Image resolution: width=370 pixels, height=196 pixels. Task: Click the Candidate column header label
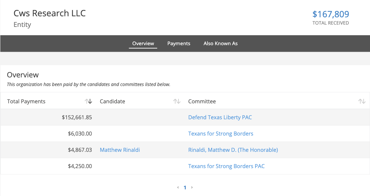112,101
